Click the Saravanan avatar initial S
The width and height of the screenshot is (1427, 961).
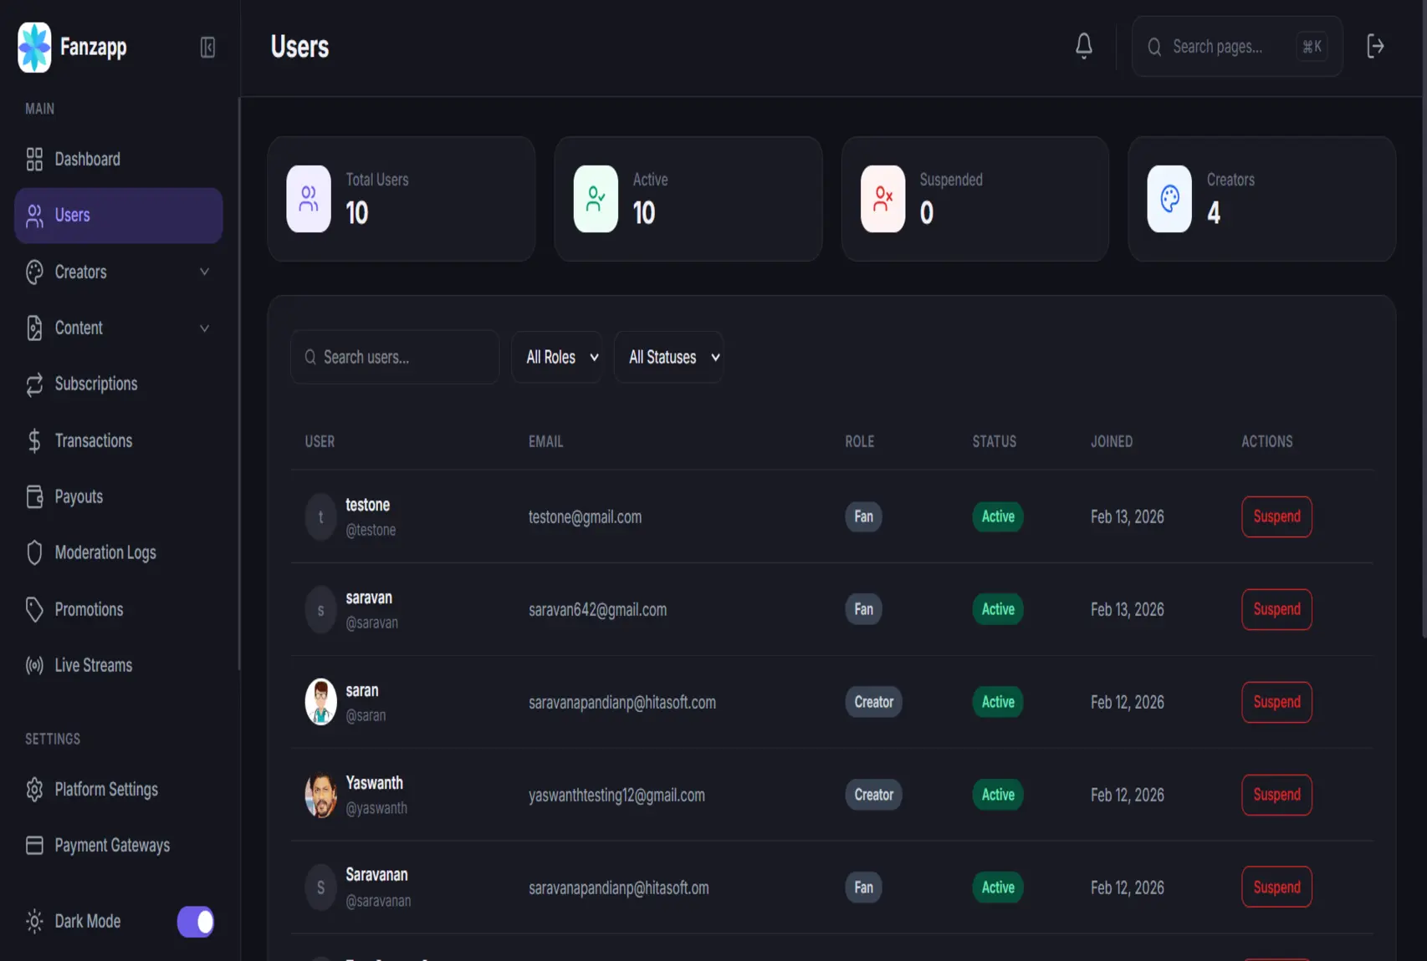320,887
